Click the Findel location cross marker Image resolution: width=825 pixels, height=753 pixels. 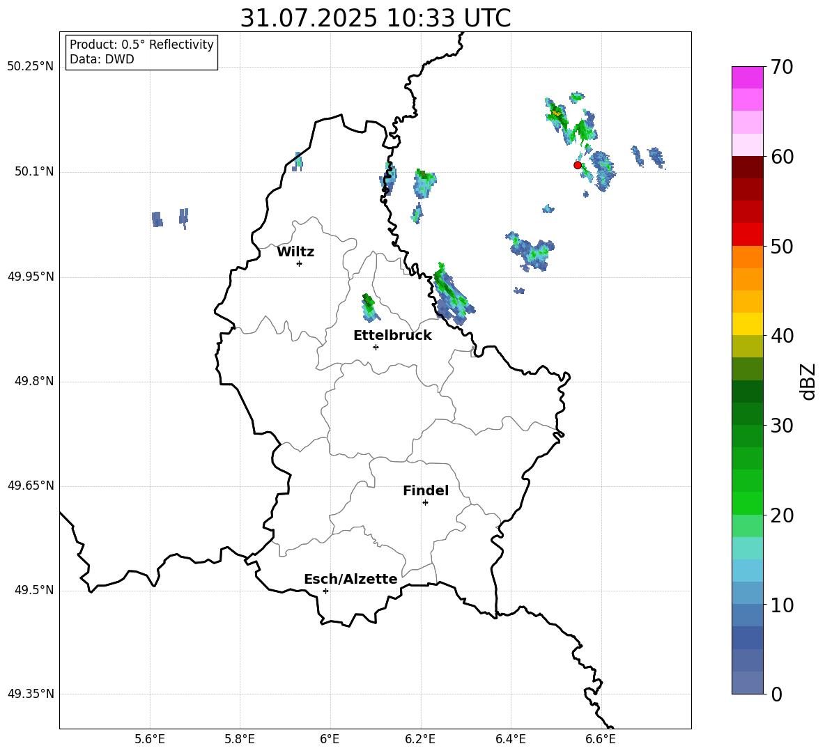(x=425, y=503)
